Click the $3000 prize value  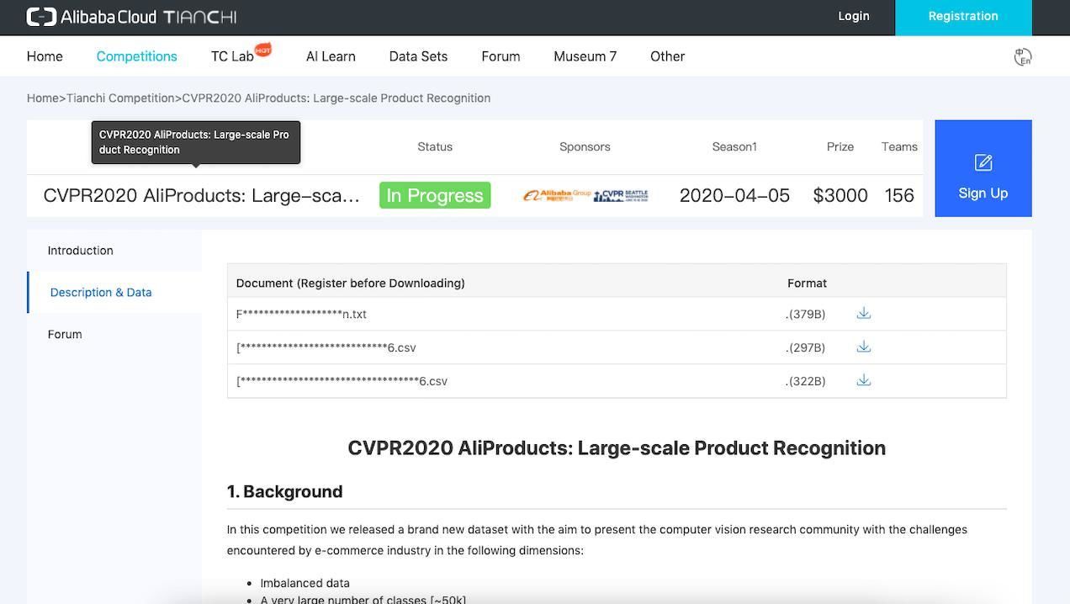[840, 195]
